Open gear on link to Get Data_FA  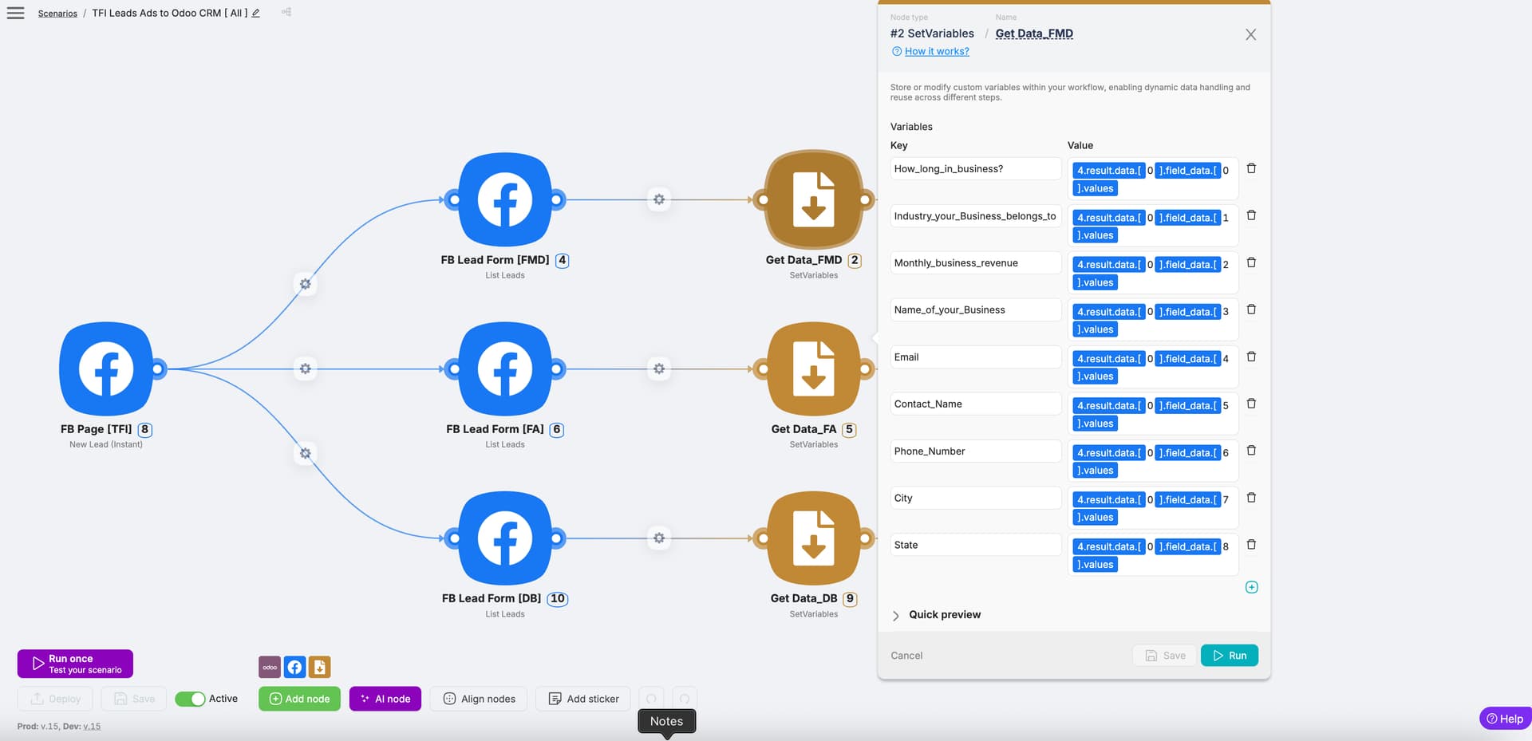tap(659, 369)
